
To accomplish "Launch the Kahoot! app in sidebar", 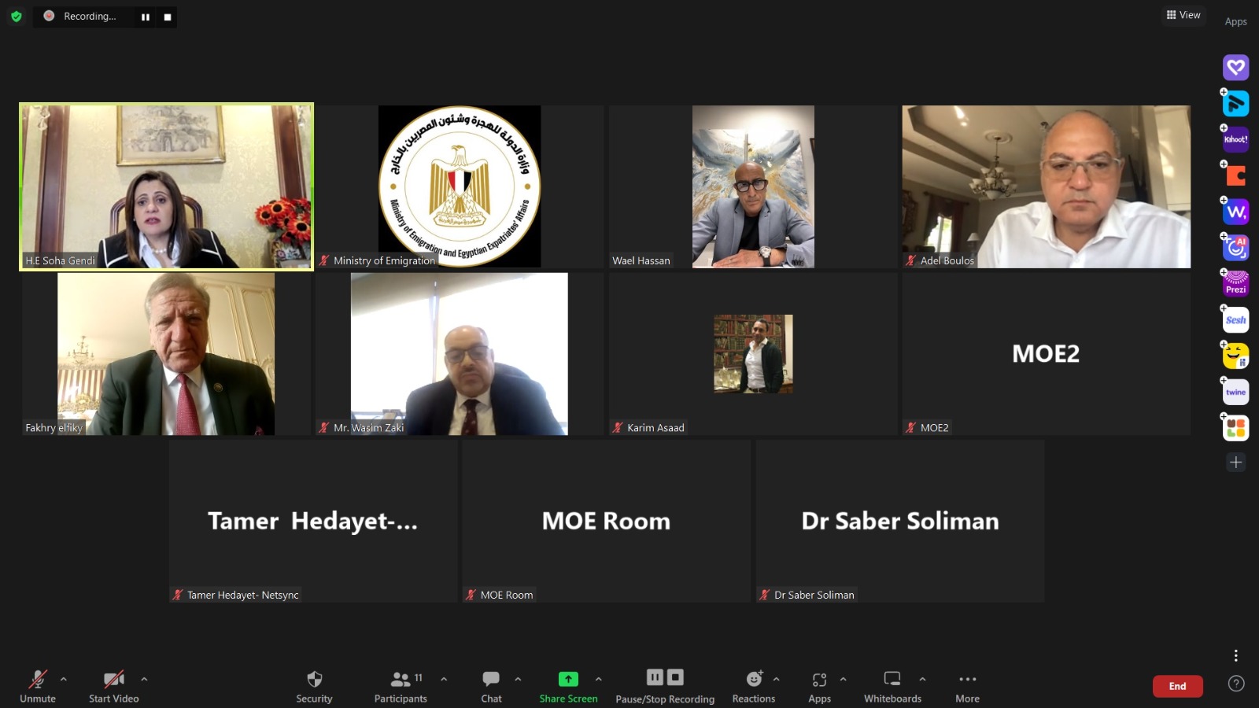I will tap(1235, 139).
